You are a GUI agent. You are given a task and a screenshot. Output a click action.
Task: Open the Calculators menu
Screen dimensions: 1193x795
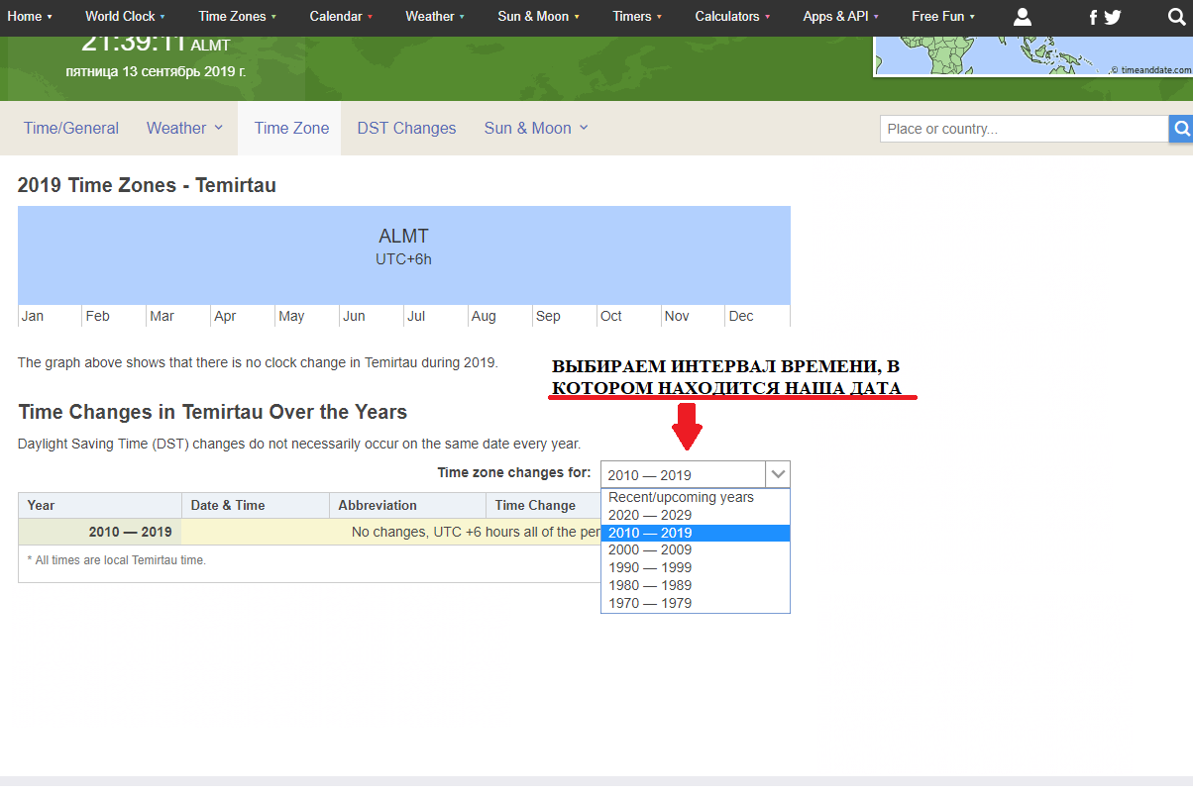point(732,17)
